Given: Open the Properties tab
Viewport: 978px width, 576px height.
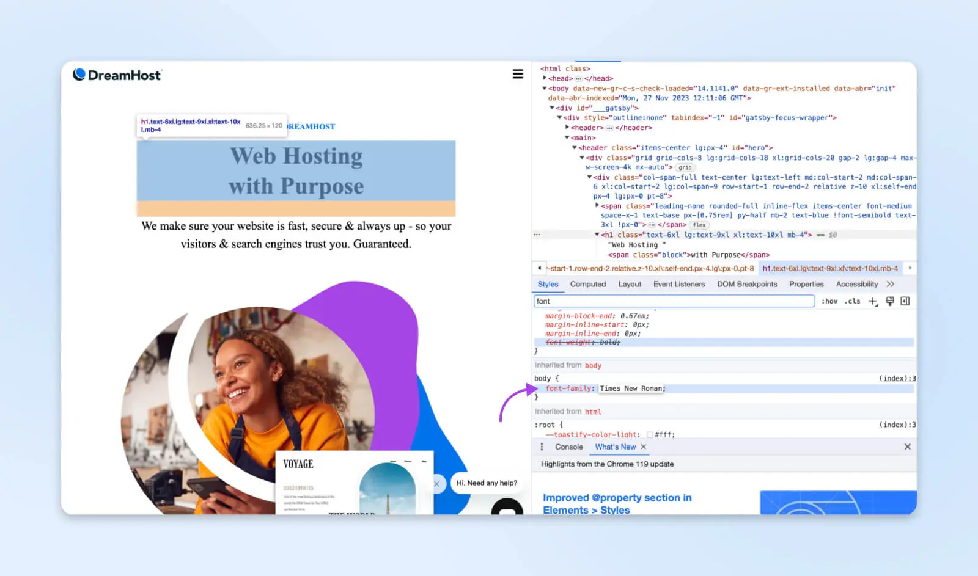Looking at the screenshot, I should pos(806,284).
